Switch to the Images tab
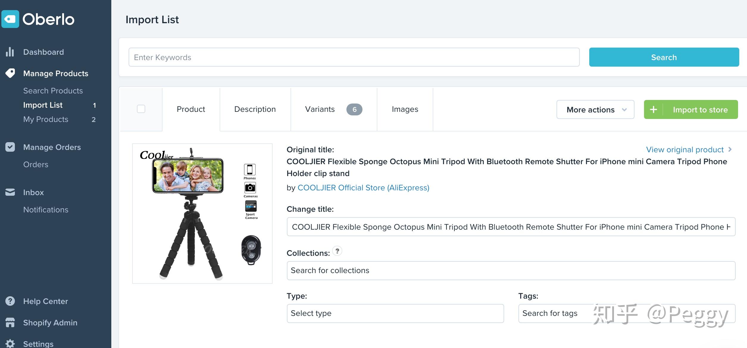 click(405, 109)
